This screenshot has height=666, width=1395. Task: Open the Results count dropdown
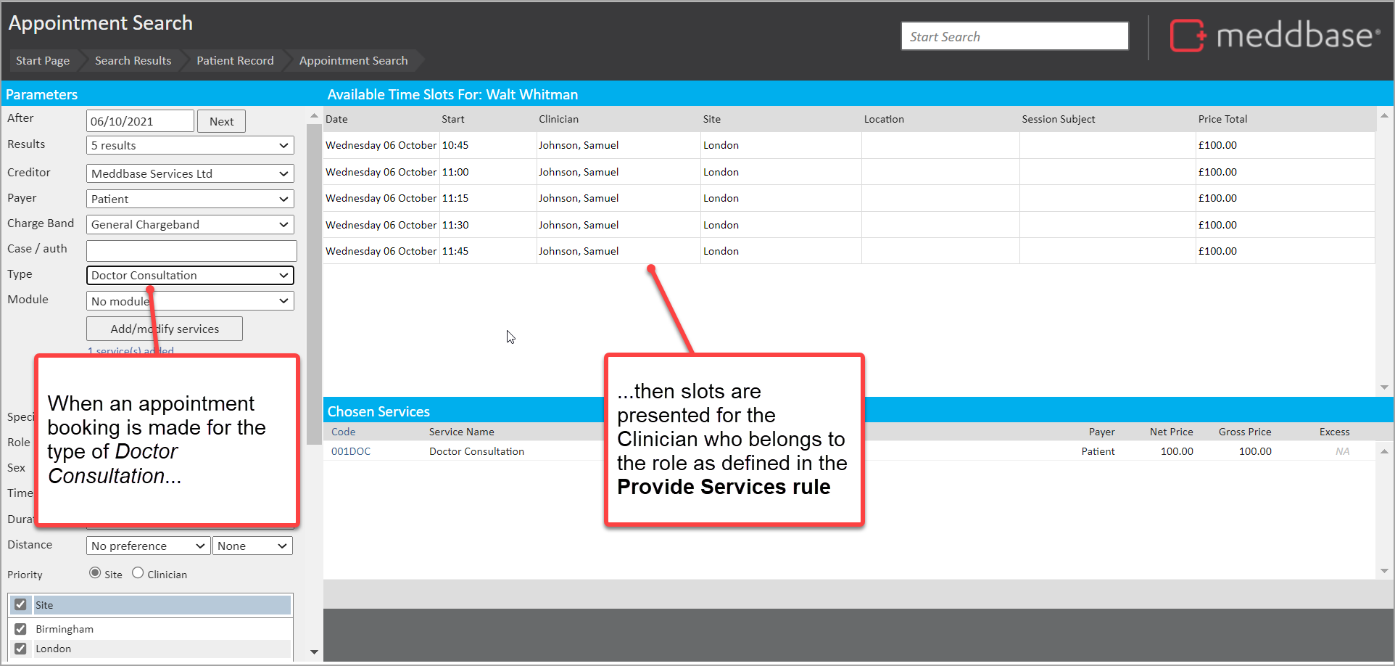[190, 146]
